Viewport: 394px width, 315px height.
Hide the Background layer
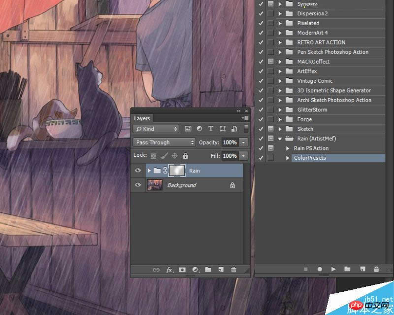pyautogui.click(x=138, y=185)
